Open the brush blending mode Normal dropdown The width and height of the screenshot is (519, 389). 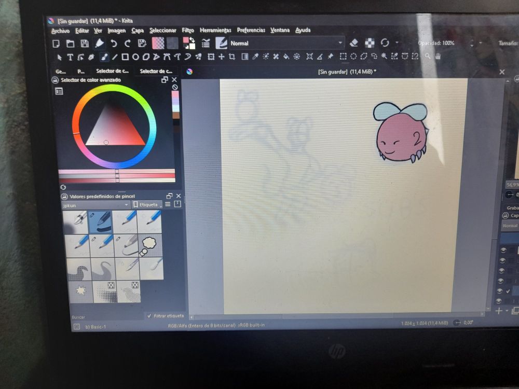click(x=286, y=44)
